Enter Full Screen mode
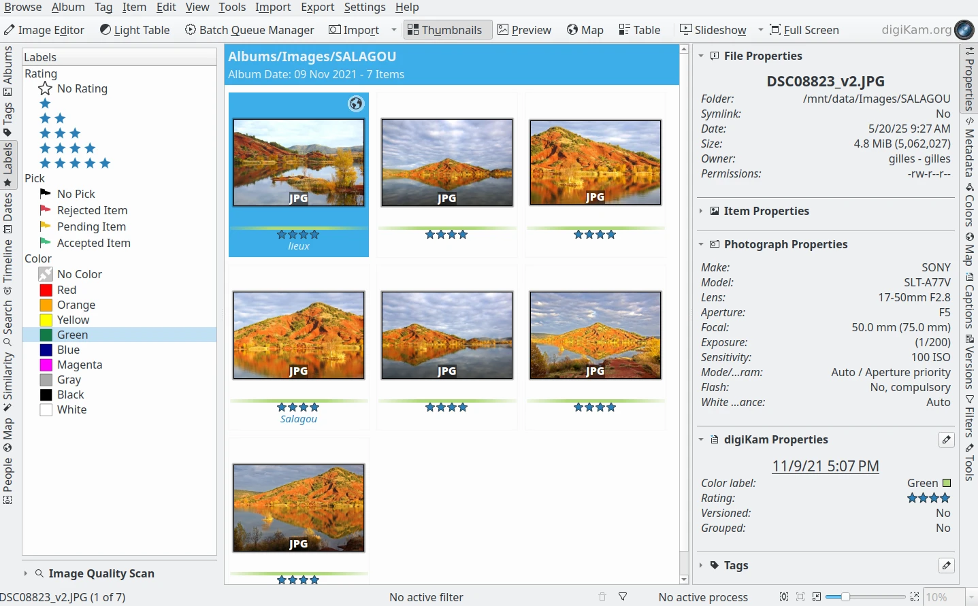Screen dimensions: 978x606 pos(804,30)
